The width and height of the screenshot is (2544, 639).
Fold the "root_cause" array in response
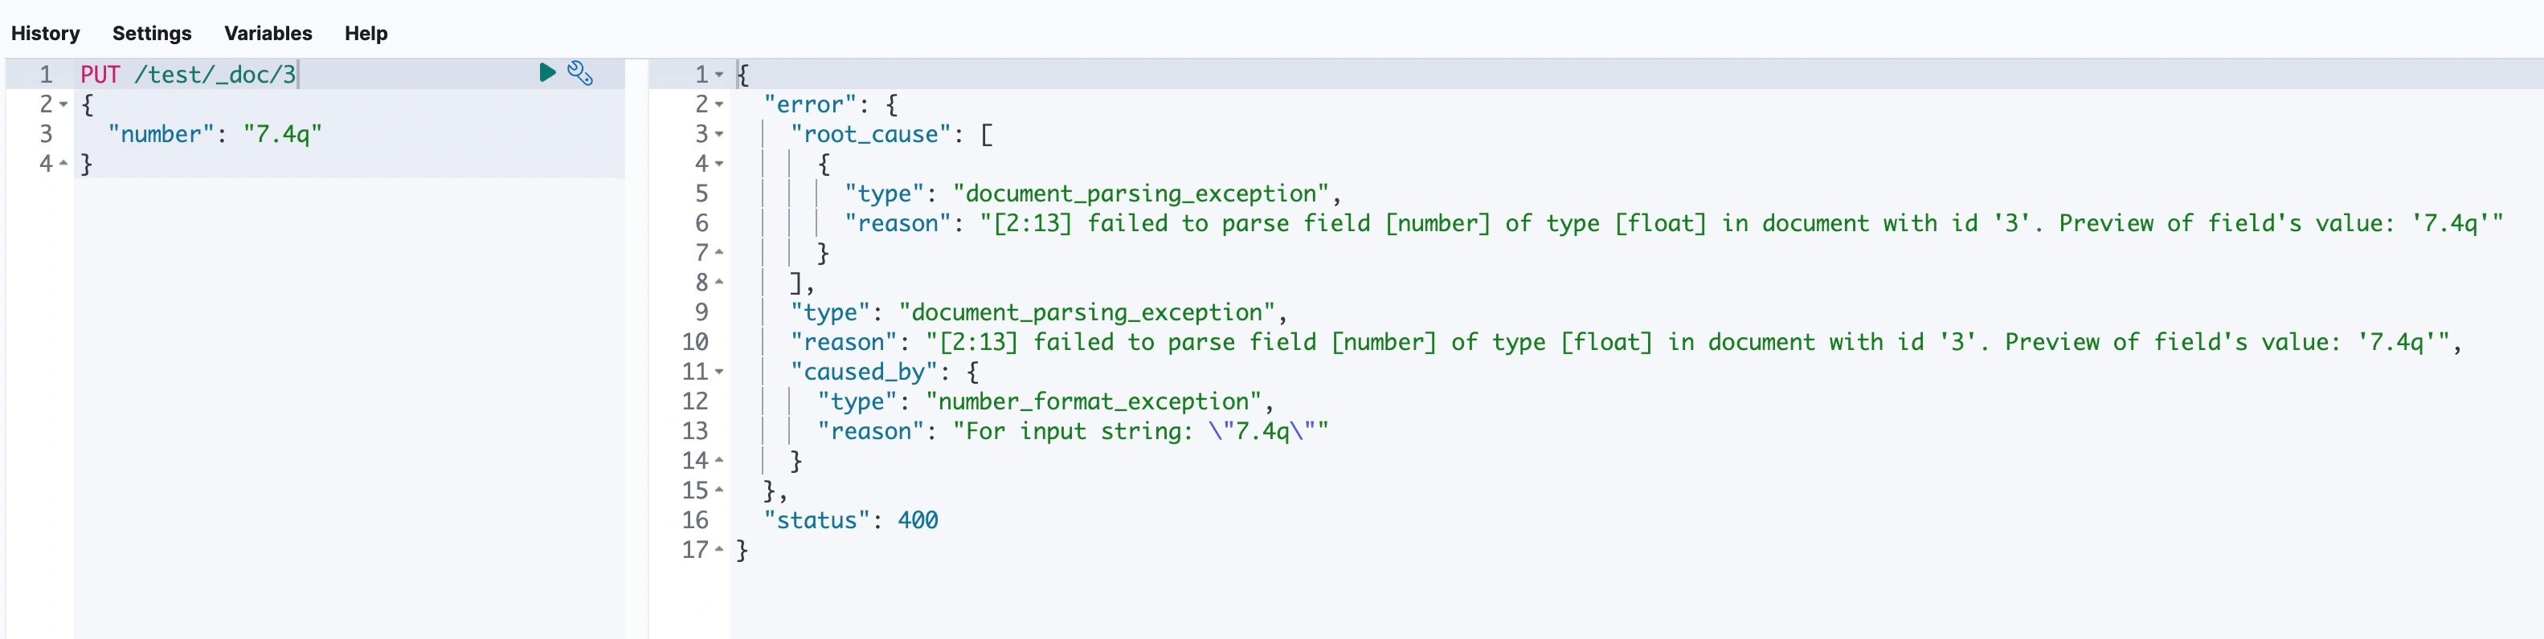coord(719,134)
